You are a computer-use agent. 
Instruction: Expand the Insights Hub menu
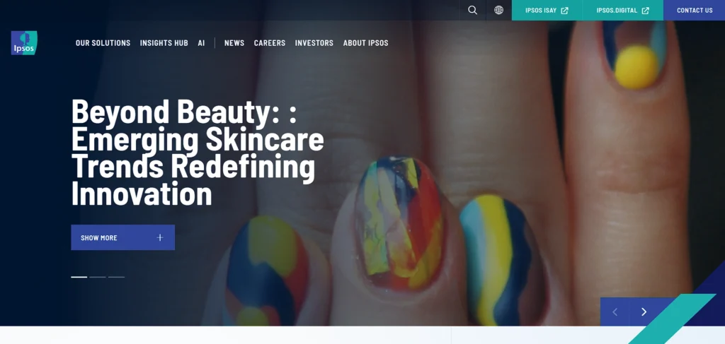click(x=164, y=43)
